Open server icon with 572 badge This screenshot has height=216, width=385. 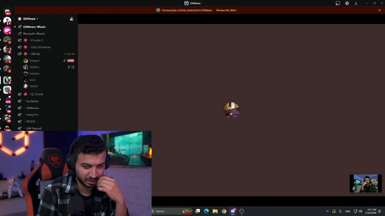7,99
